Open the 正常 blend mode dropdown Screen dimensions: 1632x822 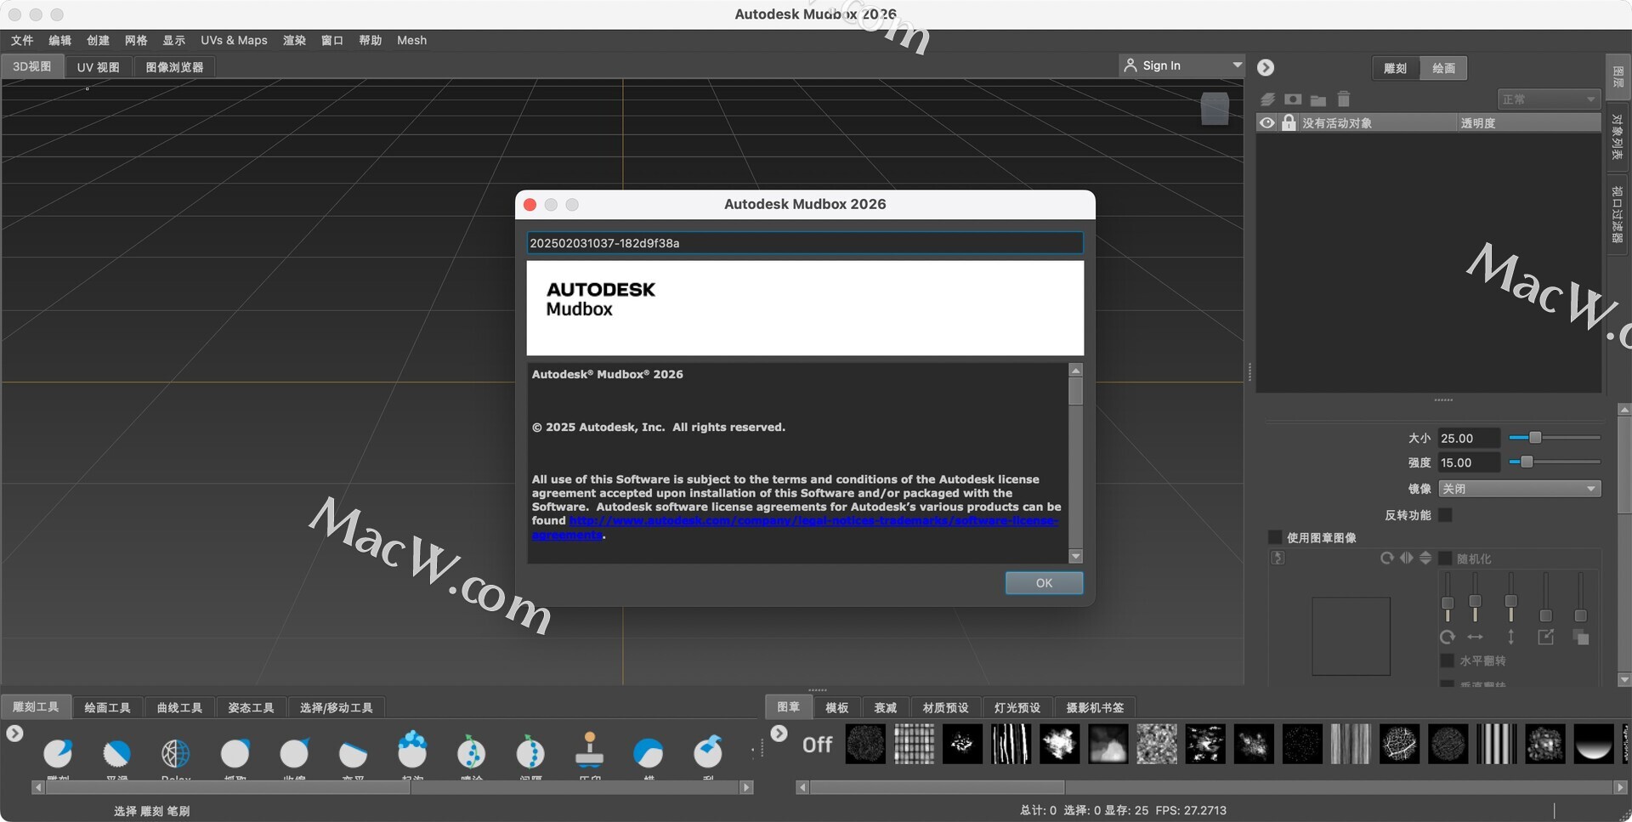click(x=1549, y=99)
